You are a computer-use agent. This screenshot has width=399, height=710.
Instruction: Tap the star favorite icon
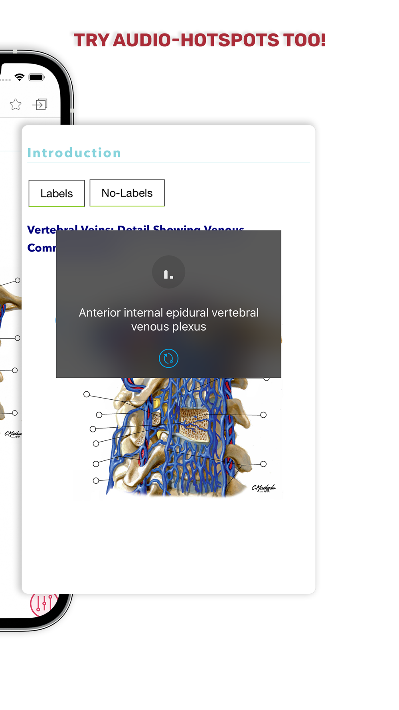click(16, 104)
